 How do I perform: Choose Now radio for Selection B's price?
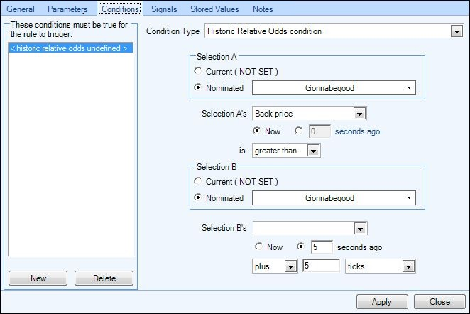(258, 247)
